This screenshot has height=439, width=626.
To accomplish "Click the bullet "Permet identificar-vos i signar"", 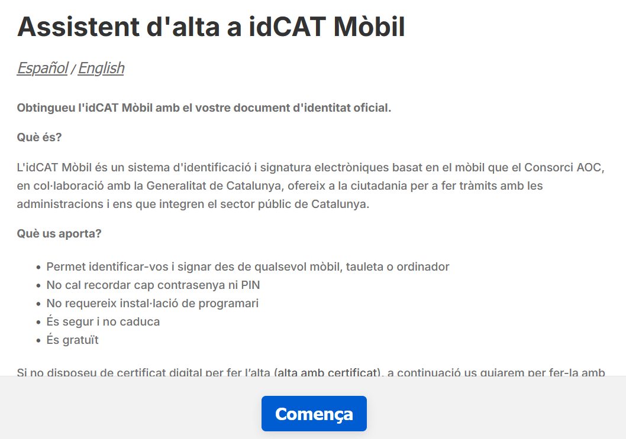I will (x=247, y=266).
